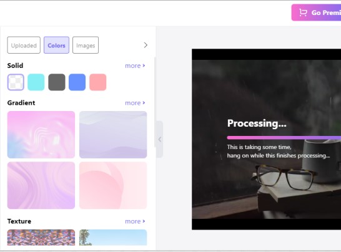This screenshot has width=341, height=252.
Task: Choose the blue solid color swatch
Action: pos(77,82)
